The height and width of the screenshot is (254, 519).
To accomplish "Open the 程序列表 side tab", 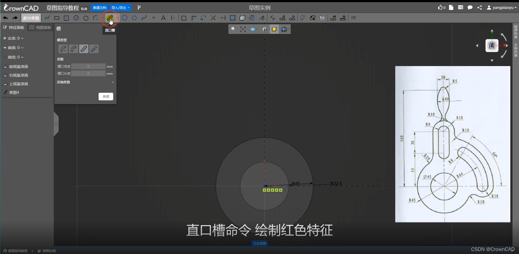I will [516, 32].
